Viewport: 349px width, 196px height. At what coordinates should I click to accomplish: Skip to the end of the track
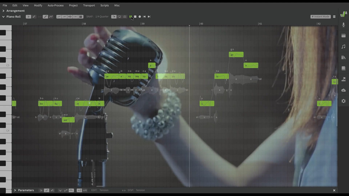point(149,17)
